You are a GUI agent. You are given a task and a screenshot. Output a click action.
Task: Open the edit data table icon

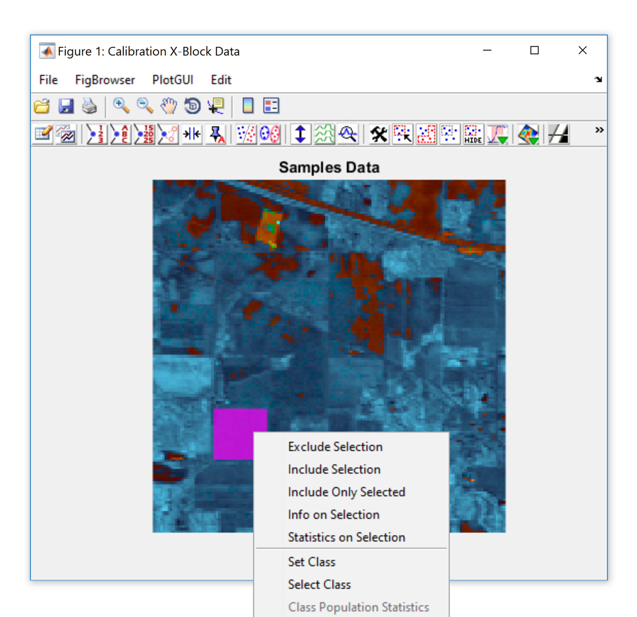pos(43,134)
